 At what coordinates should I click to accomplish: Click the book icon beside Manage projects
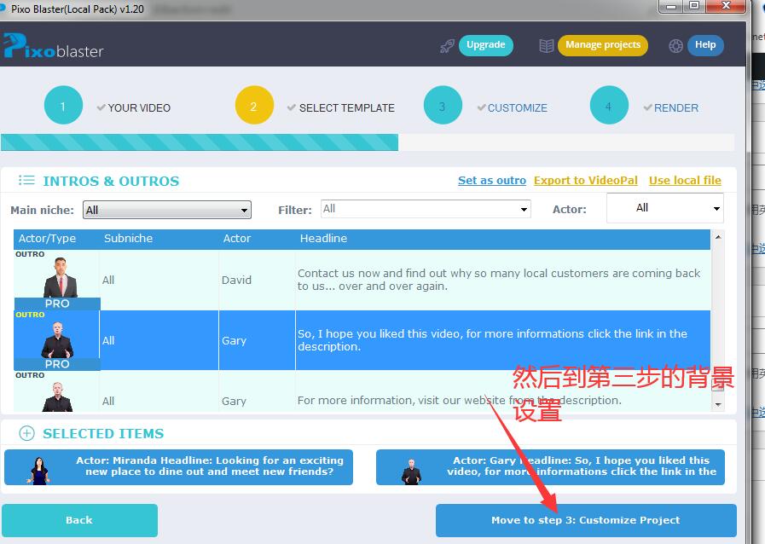(x=546, y=45)
